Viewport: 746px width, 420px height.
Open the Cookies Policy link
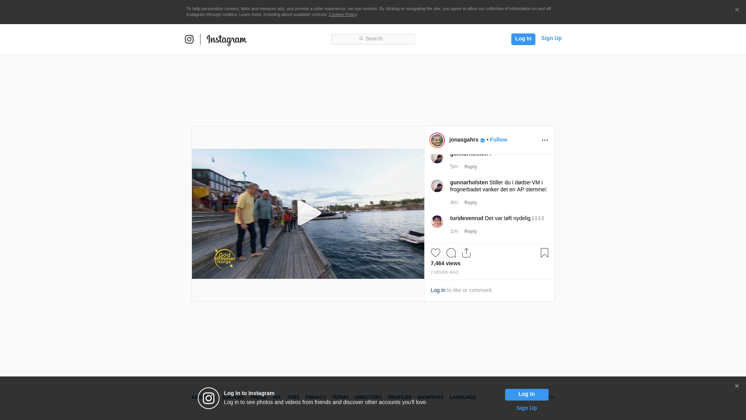tap(342, 14)
